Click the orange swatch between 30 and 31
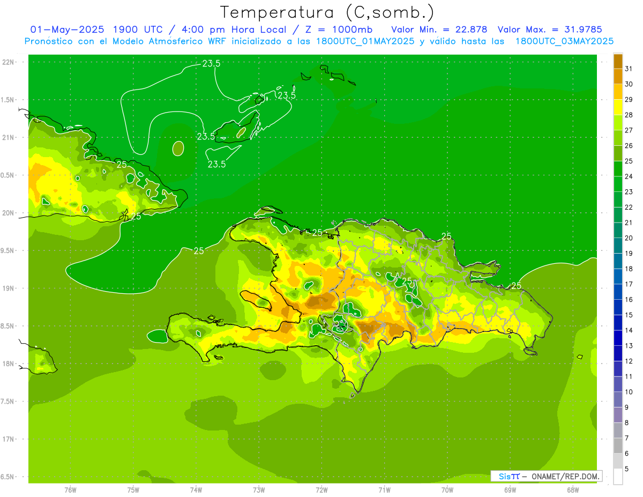This screenshot has width=643, height=497. point(618,76)
